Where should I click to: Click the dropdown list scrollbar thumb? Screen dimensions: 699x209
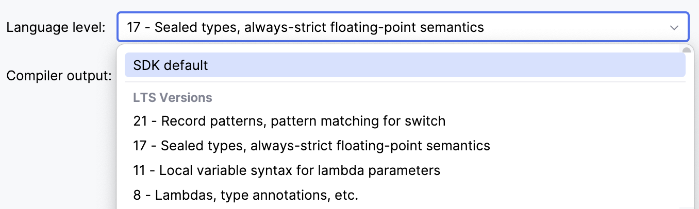click(x=686, y=50)
